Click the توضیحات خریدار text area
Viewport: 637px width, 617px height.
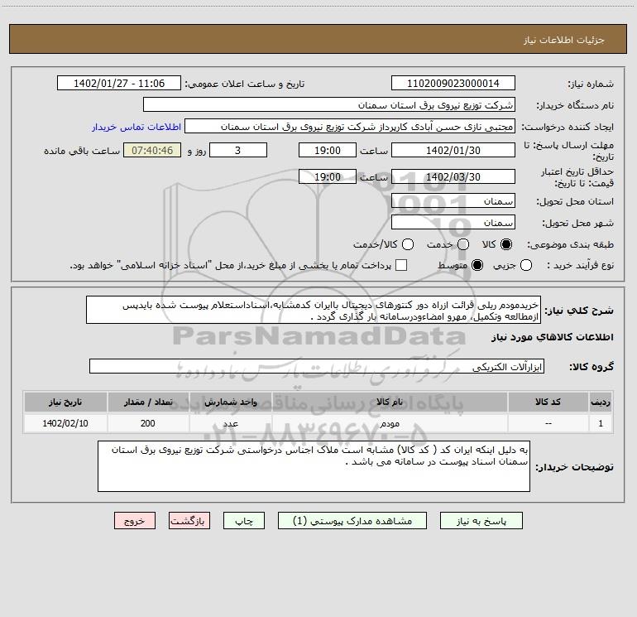314,466
